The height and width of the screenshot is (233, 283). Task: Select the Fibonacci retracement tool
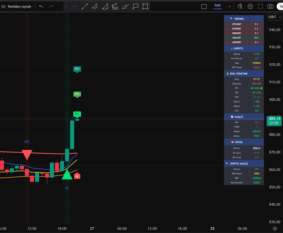pos(115,6)
